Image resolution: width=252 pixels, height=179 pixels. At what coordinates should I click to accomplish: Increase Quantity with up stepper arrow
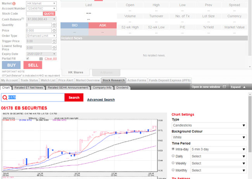coord(54,24)
